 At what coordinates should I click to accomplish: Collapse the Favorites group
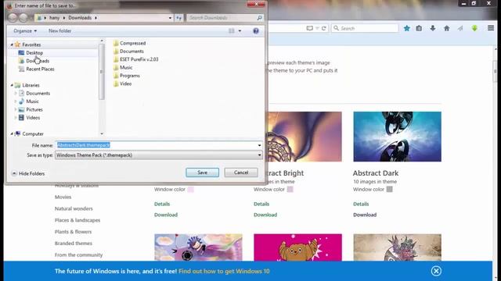[x=12, y=45]
